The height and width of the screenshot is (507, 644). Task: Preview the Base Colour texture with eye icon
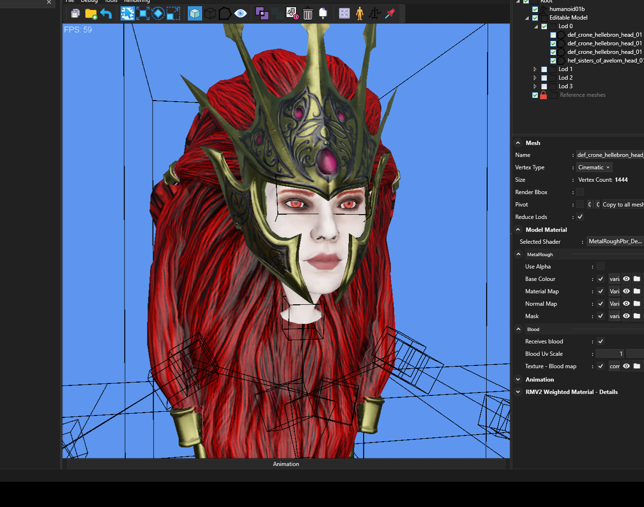click(626, 279)
